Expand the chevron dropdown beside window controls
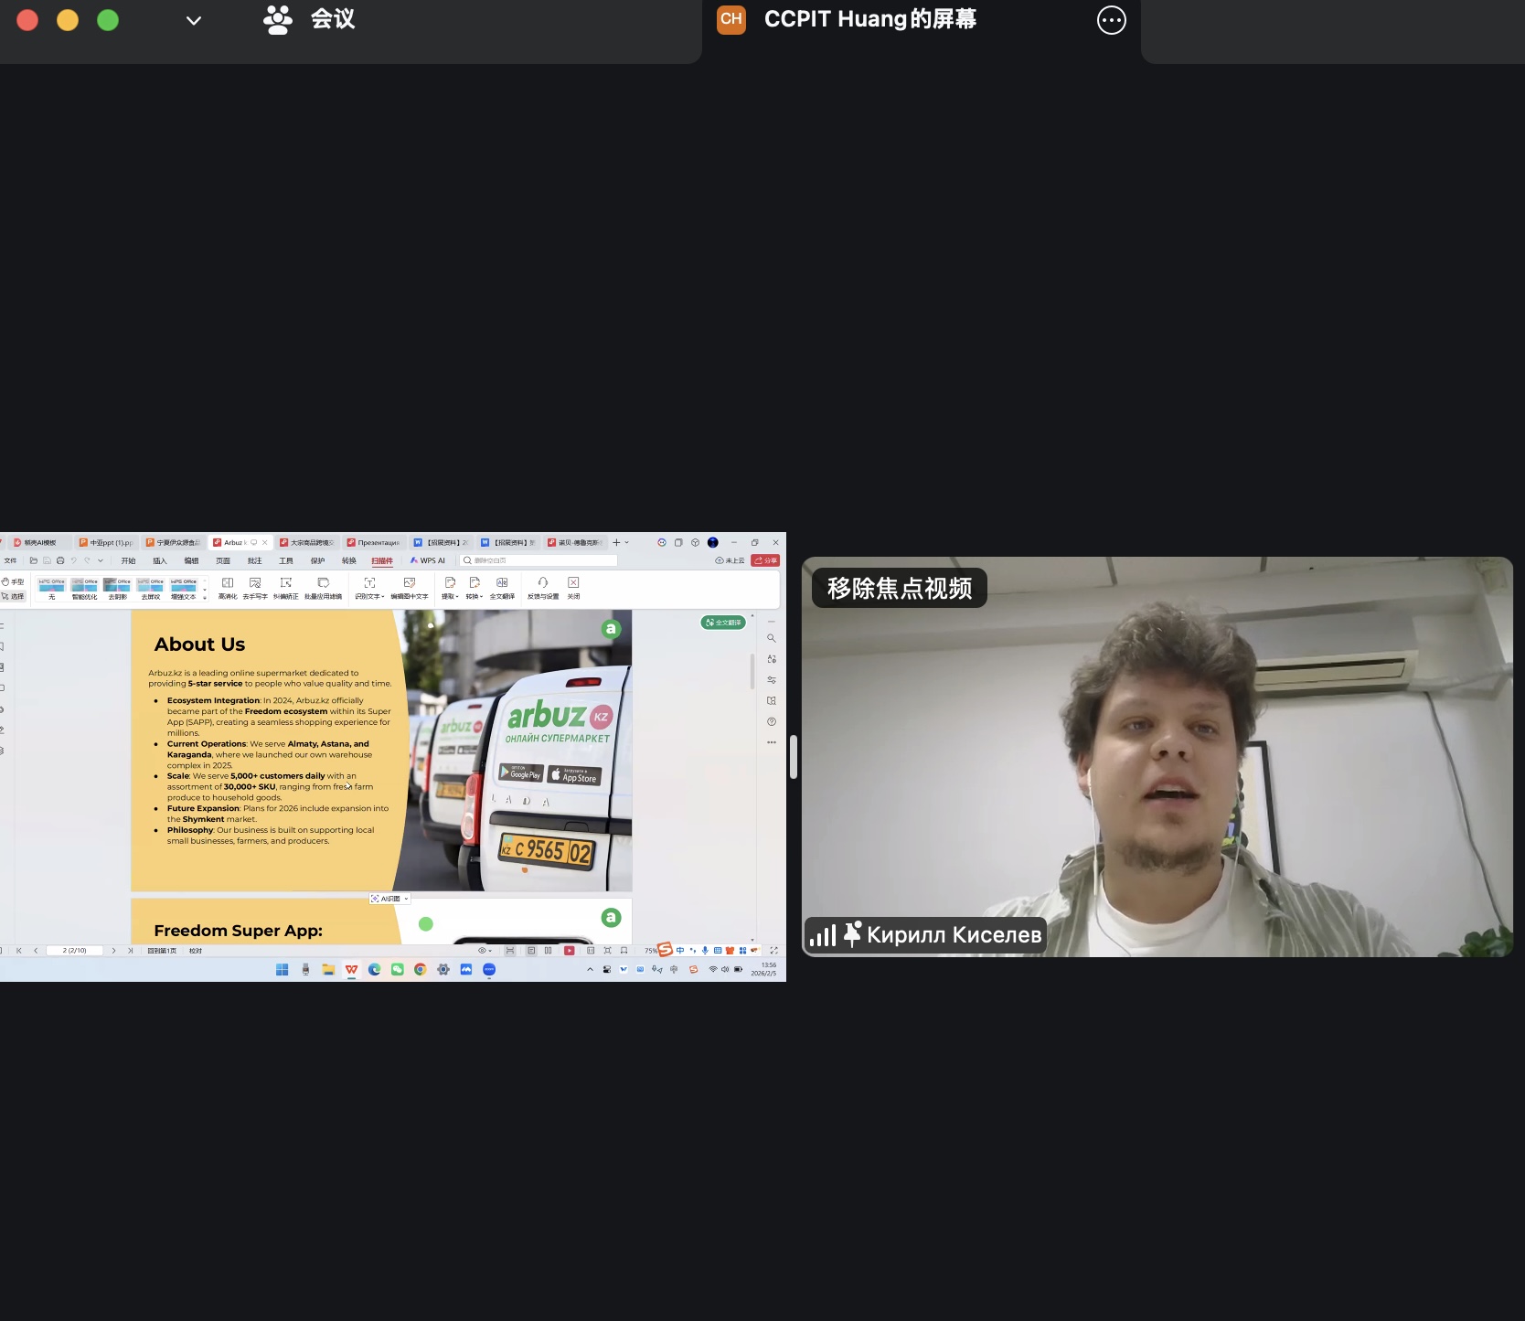1525x1321 pixels. [x=193, y=20]
